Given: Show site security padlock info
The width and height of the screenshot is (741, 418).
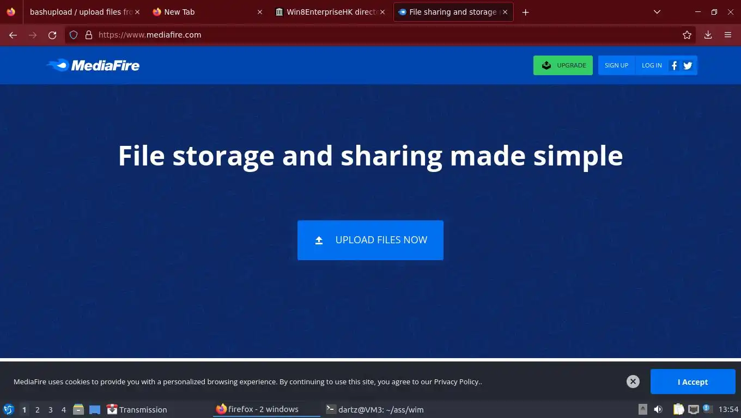Looking at the screenshot, I should [89, 35].
